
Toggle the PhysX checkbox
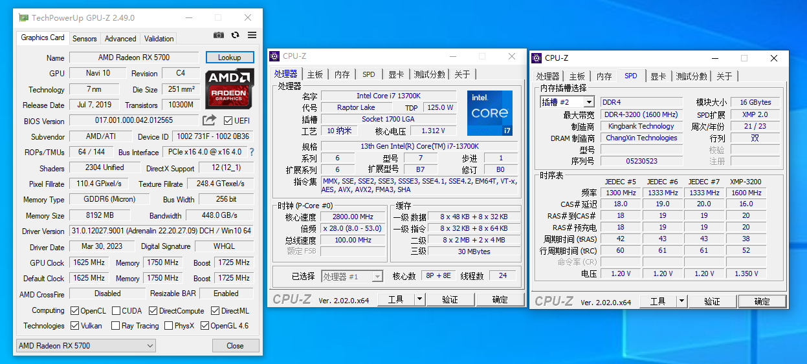(168, 326)
